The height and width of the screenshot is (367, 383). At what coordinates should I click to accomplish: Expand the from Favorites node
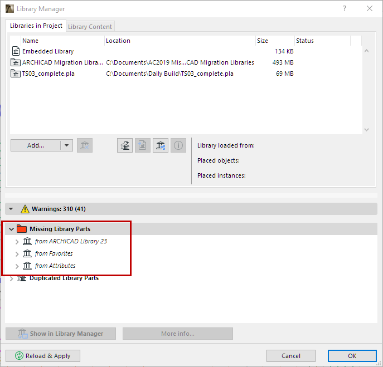pyautogui.click(x=17, y=254)
